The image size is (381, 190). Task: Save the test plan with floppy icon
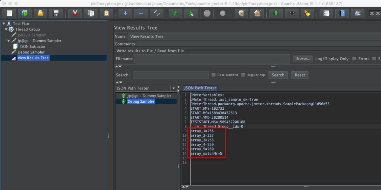(56, 13)
